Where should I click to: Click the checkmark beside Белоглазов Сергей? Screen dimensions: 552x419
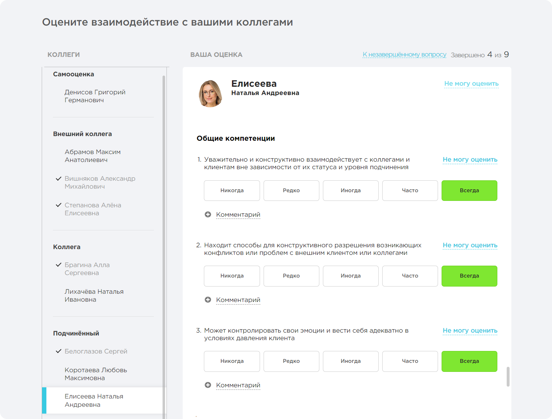pos(59,351)
